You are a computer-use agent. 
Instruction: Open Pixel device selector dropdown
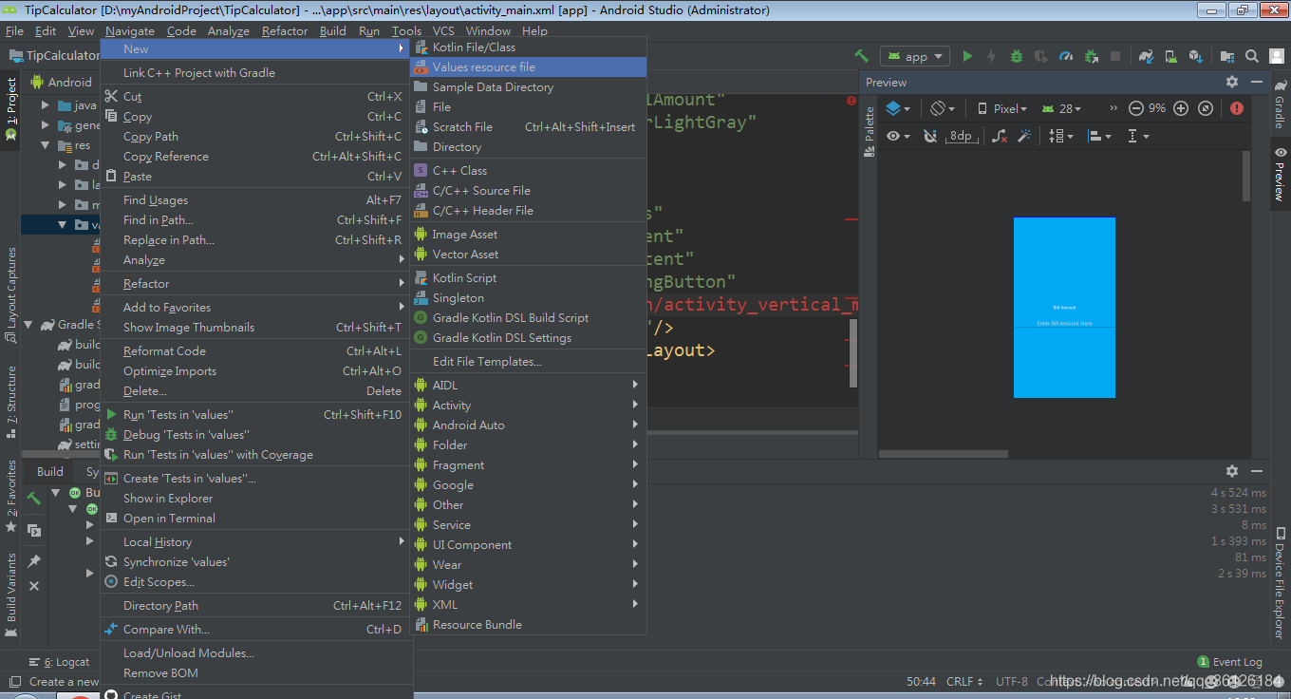(1002, 108)
